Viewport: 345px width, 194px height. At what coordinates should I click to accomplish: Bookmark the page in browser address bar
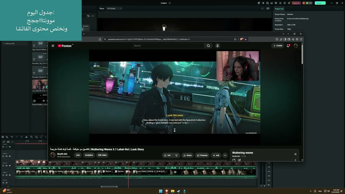(x=100, y=39)
